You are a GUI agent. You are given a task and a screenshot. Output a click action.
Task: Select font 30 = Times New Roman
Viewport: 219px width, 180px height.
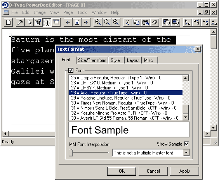[x=125, y=103]
